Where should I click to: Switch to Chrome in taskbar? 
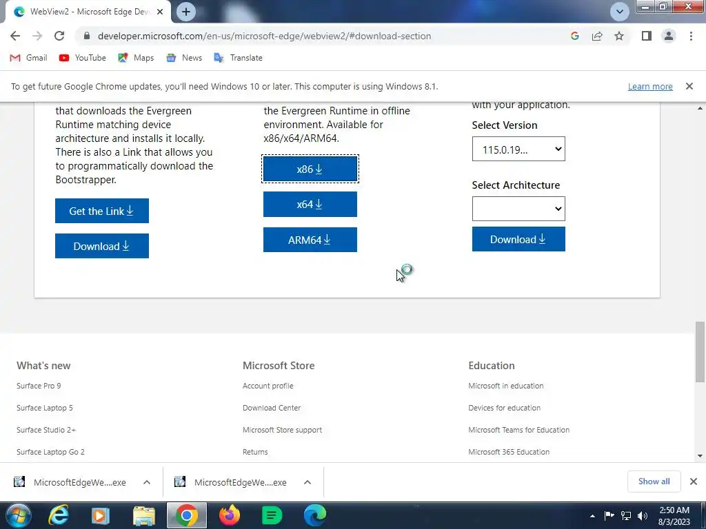tap(187, 515)
